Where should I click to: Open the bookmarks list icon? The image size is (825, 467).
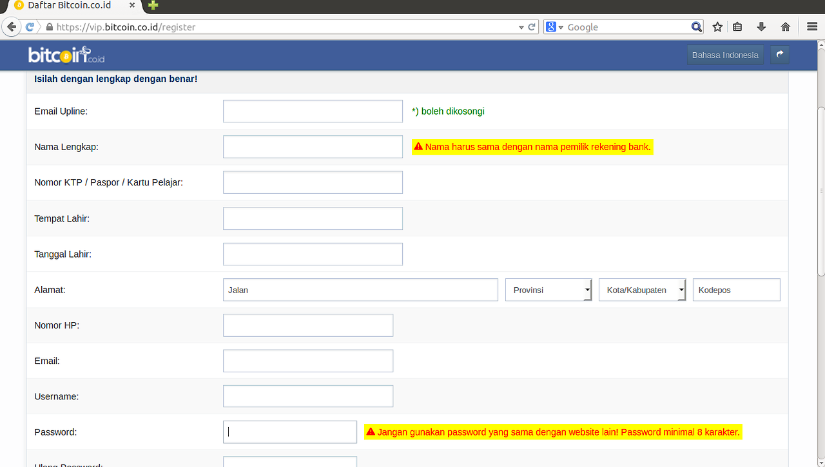(738, 27)
